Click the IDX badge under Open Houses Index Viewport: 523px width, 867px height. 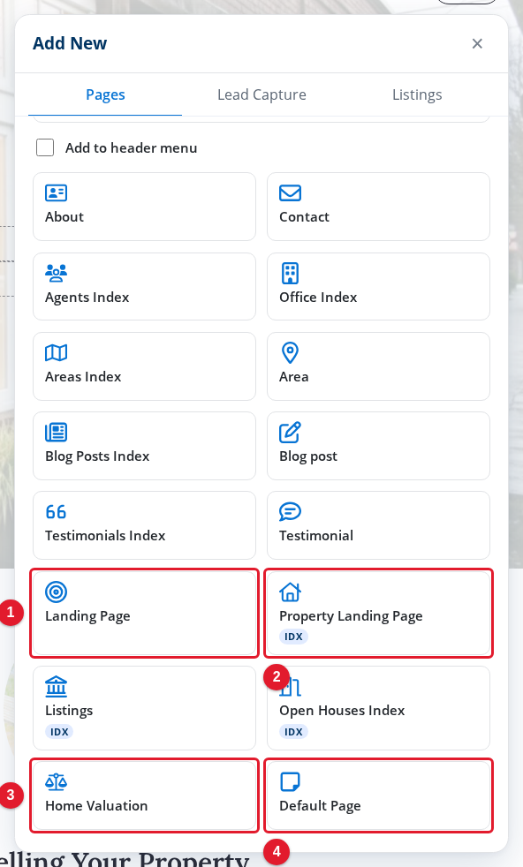tap(293, 732)
